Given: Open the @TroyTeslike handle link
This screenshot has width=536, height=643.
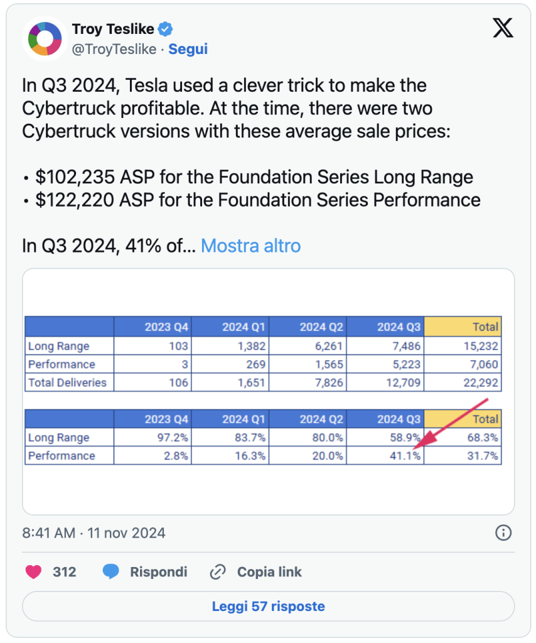Looking at the screenshot, I should [114, 49].
